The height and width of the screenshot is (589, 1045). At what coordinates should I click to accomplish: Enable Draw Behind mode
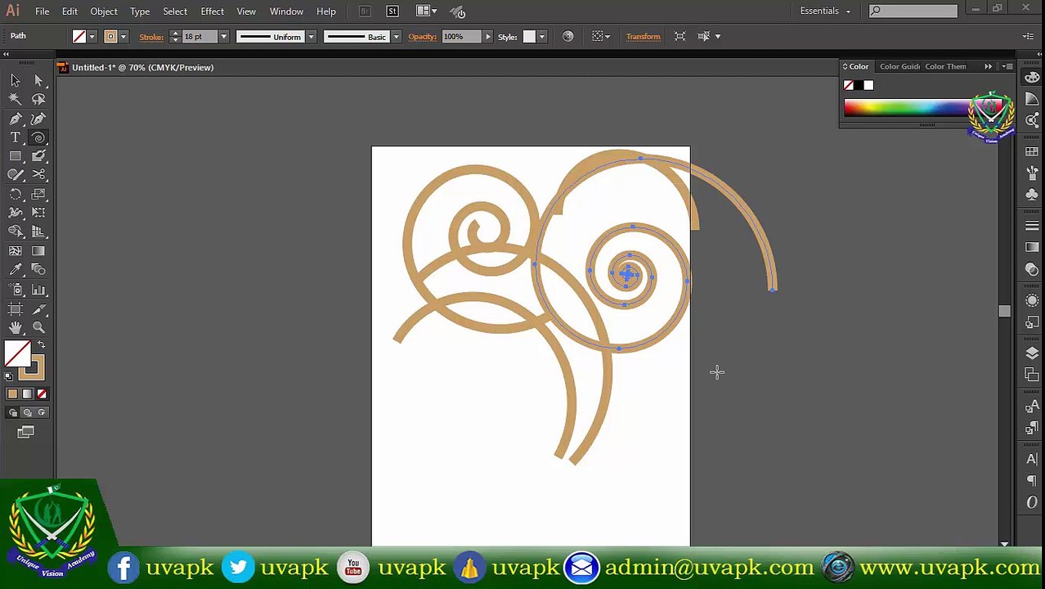pyautogui.click(x=27, y=413)
